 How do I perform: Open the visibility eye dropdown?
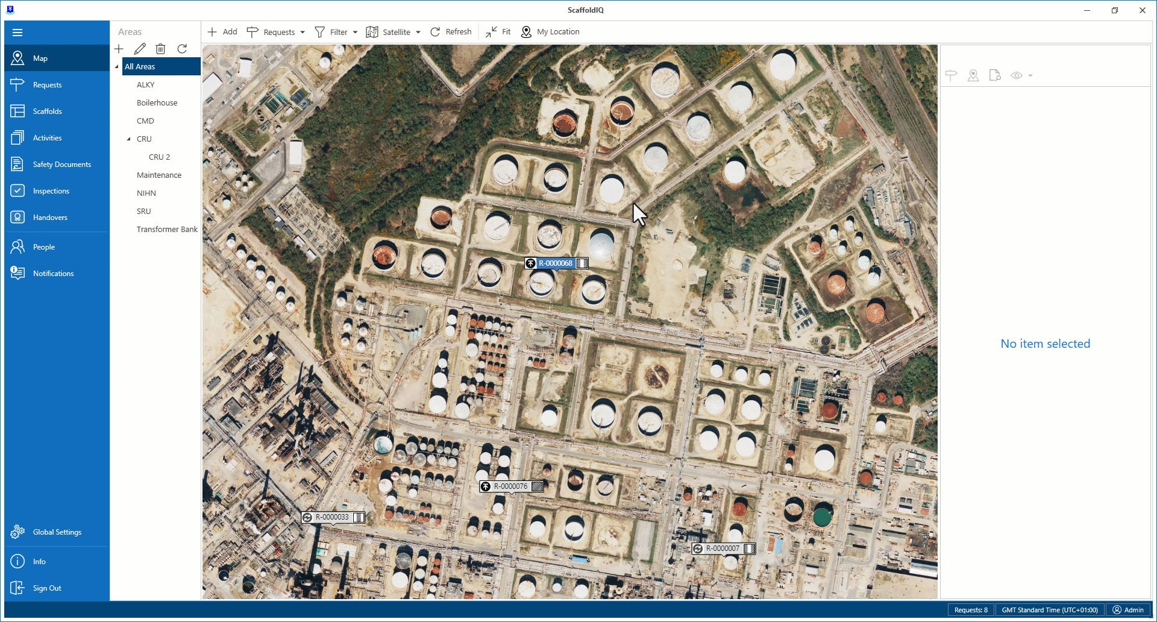tap(1021, 75)
